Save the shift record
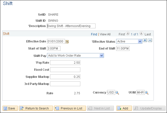167x113 pixels. [10, 108]
